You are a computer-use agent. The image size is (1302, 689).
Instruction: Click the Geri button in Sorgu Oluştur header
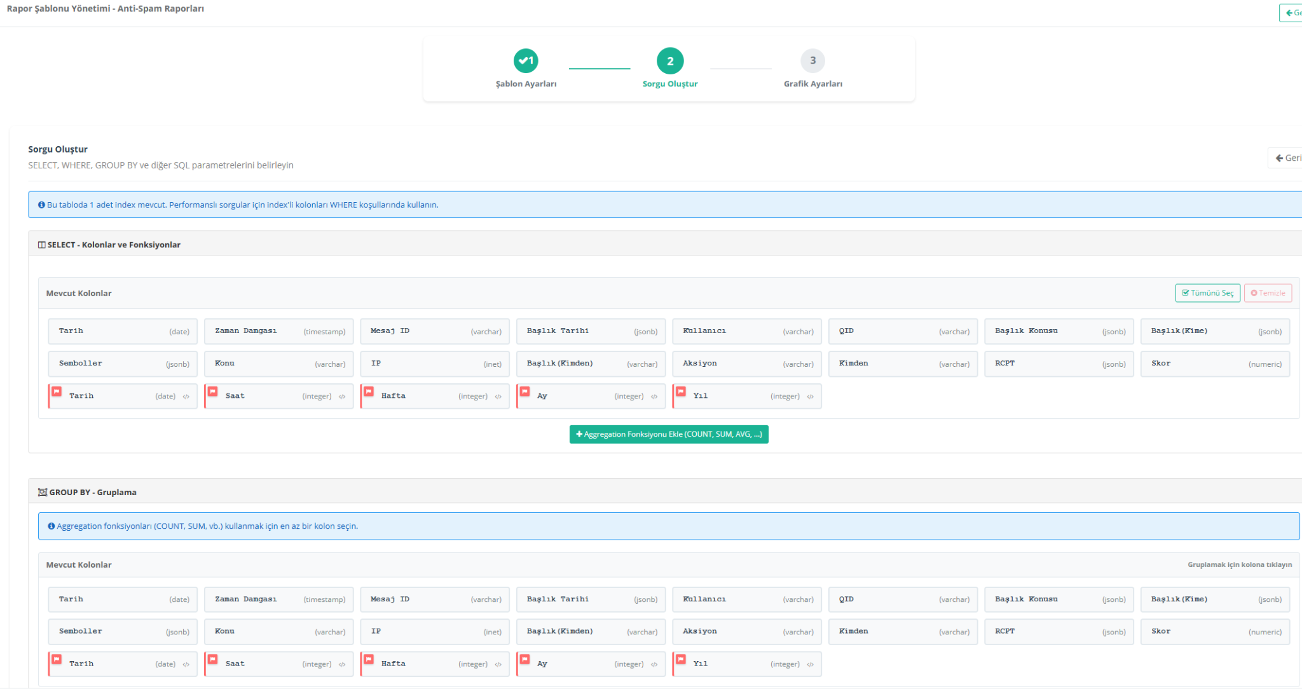coord(1287,158)
